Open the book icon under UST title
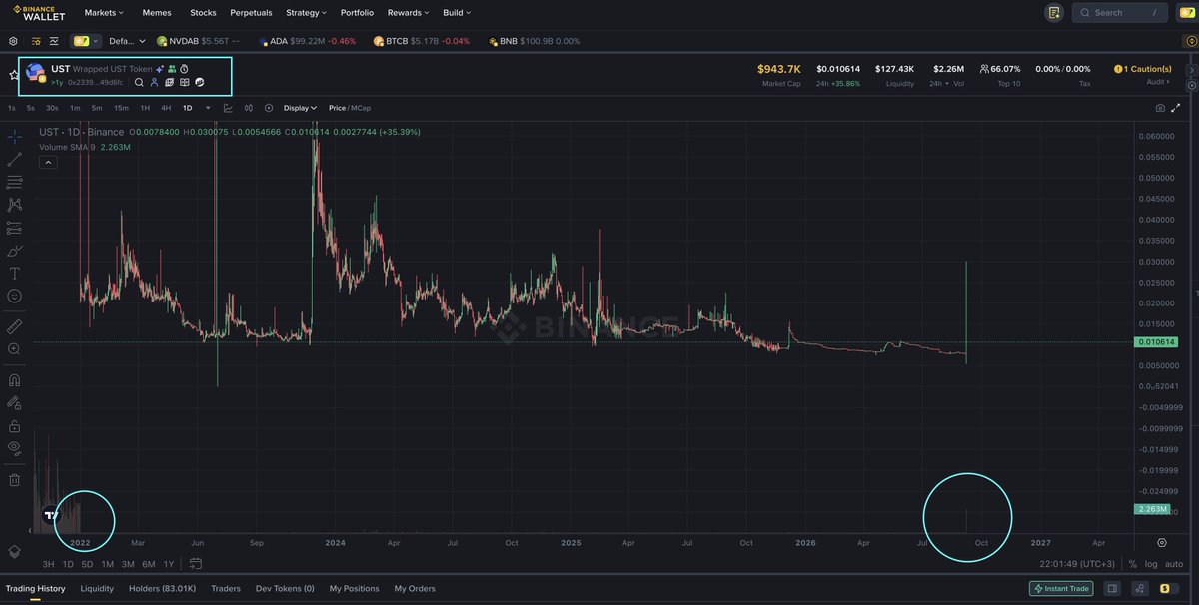The width and height of the screenshot is (1199, 605). (184, 83)
